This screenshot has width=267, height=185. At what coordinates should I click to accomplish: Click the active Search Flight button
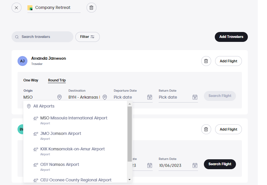coord(220,164)
